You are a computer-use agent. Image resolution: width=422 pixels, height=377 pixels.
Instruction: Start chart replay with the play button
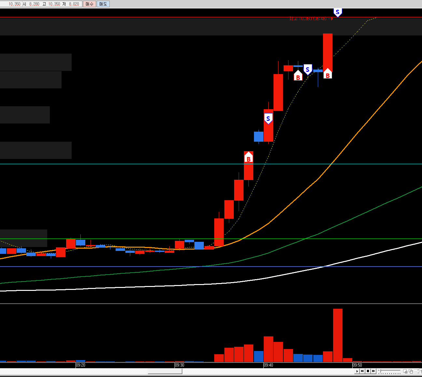pyautogui.click(x=357, y=371)
